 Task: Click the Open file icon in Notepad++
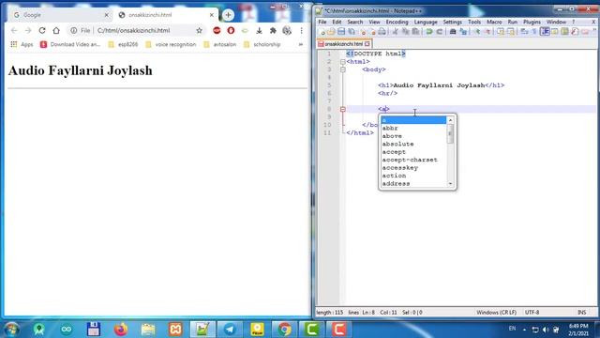click(x=331, y=32)
